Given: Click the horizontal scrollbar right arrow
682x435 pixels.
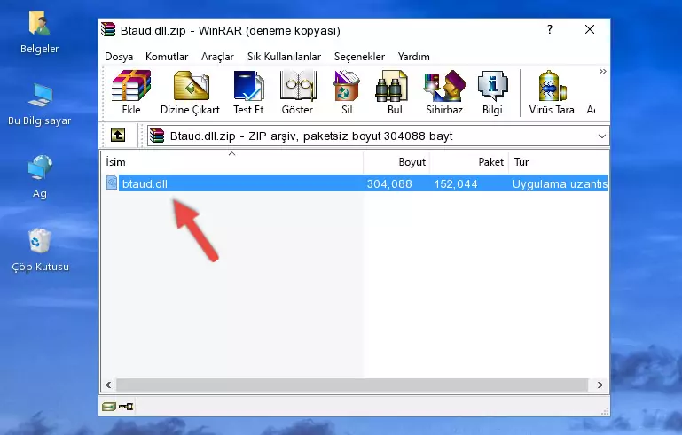Looking at the screenshot, I should click(x=600, y=385).
